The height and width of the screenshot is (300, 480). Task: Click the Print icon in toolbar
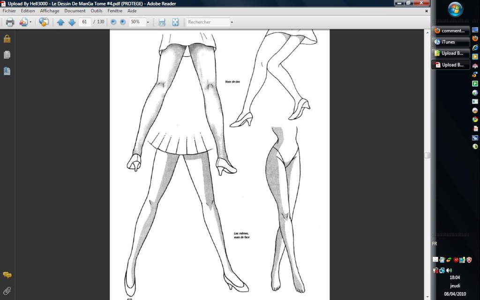click(x=10, y=22)
